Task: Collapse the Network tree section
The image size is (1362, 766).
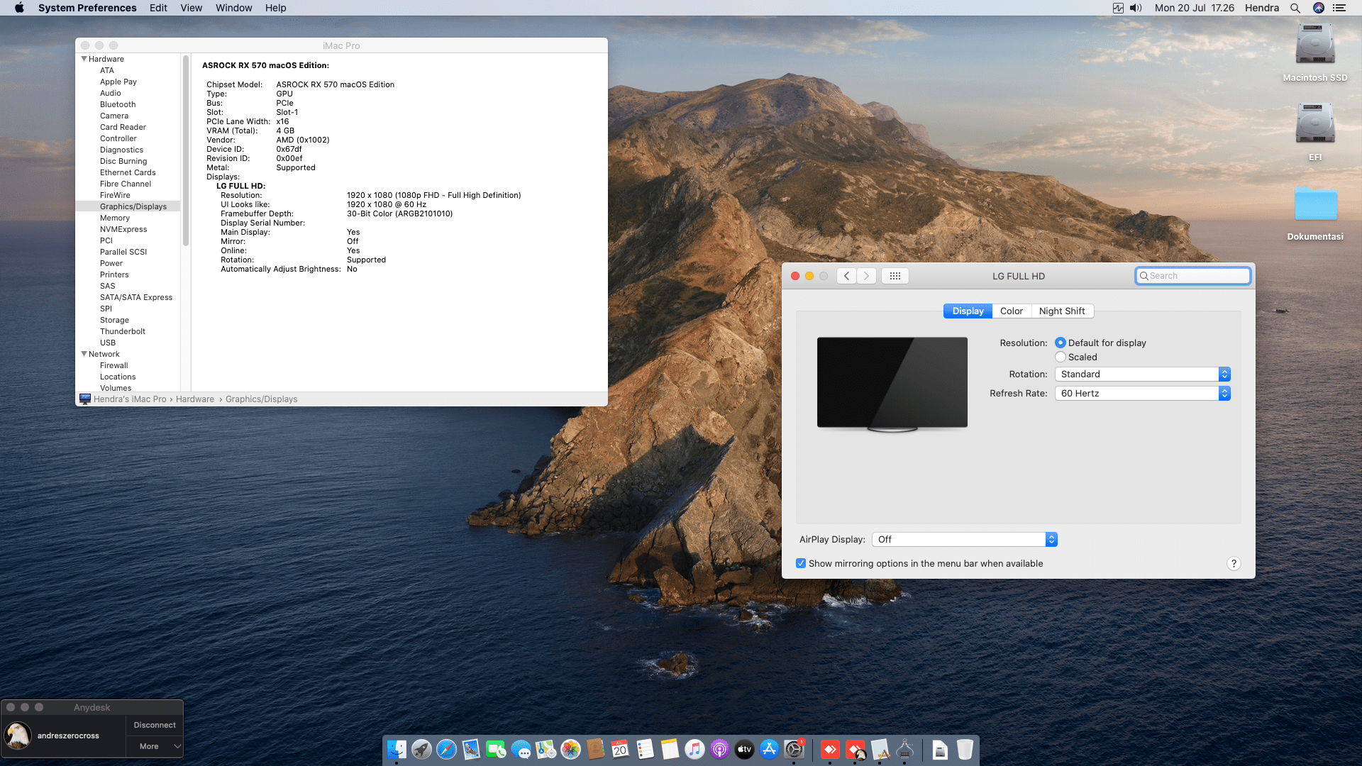Action: pyautogui.click(x=84, y=354)
